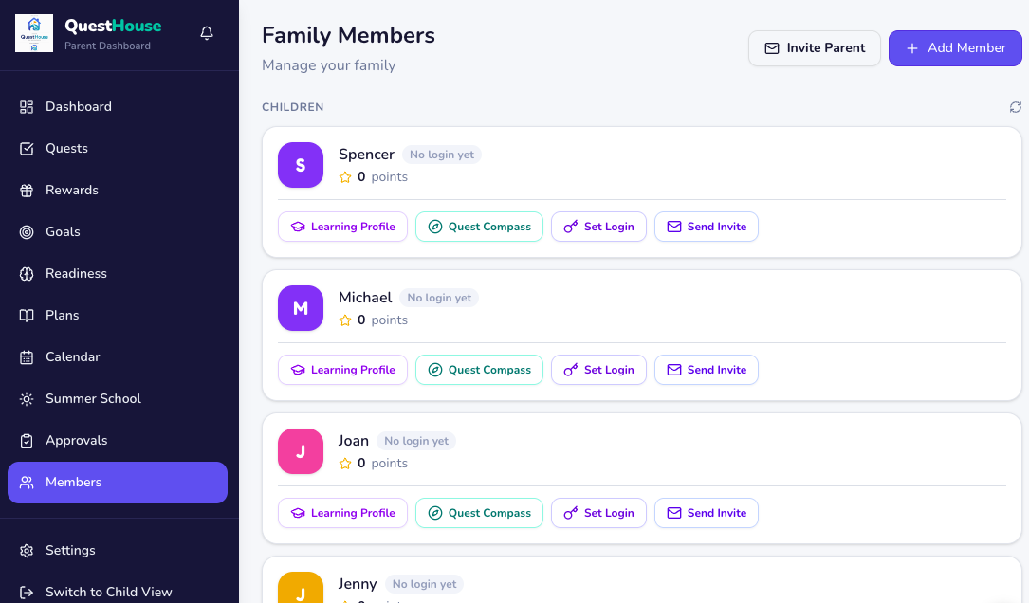Set Login for Michael

[x=598, y=370]
